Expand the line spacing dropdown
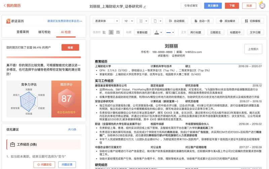This screenshot has width=269, height=169. click(x=144, y=21)
